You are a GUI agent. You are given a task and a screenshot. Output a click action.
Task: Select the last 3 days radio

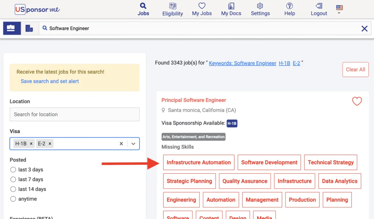(13, 170)
